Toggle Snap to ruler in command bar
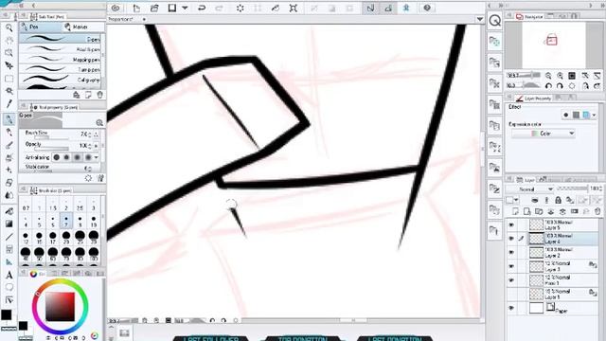The height and width of the screenshot is (341, 606). [x=370, y=8]
